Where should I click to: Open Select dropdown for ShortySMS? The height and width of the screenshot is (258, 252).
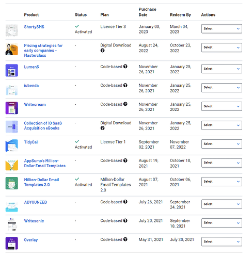coord(222,29)
